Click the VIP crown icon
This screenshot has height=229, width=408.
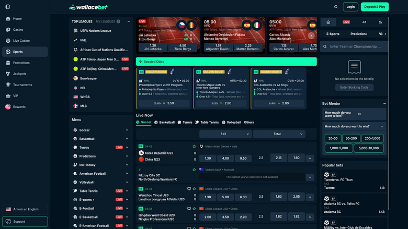tap(8, 95)
